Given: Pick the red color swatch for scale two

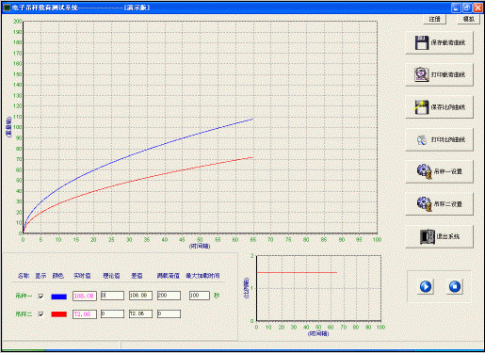Looking at the screenshot, I should [x=59, y=314].
